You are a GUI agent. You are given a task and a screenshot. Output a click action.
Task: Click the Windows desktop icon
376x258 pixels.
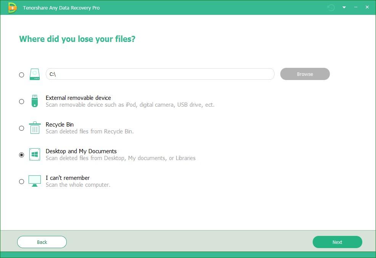click(x=35, y=154)
